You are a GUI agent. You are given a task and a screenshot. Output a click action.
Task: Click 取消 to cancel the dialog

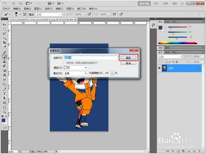coord(129,63)
